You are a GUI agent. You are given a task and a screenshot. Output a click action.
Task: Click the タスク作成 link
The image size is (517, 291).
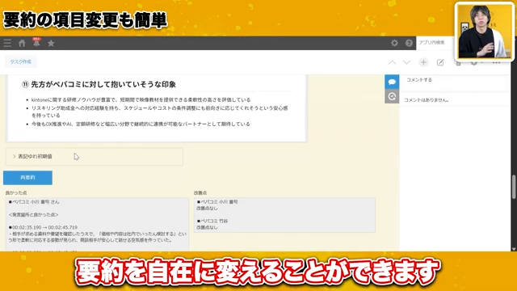(x=20, y=61)
